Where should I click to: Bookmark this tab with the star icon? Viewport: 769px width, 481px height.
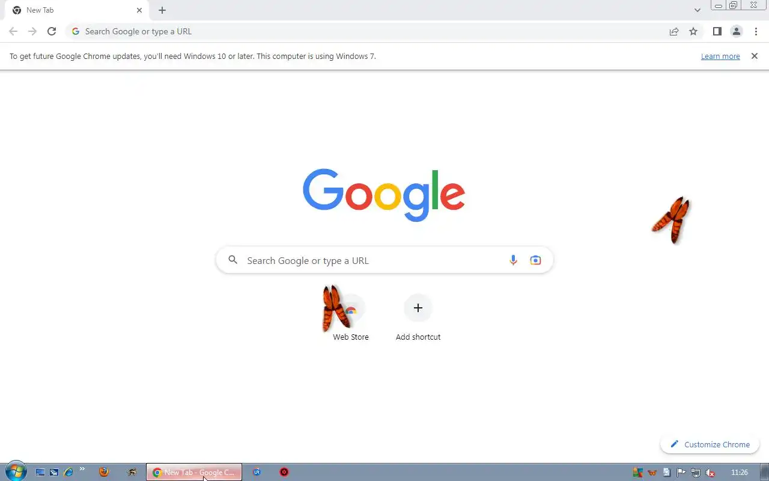click(x=693, y=31)
